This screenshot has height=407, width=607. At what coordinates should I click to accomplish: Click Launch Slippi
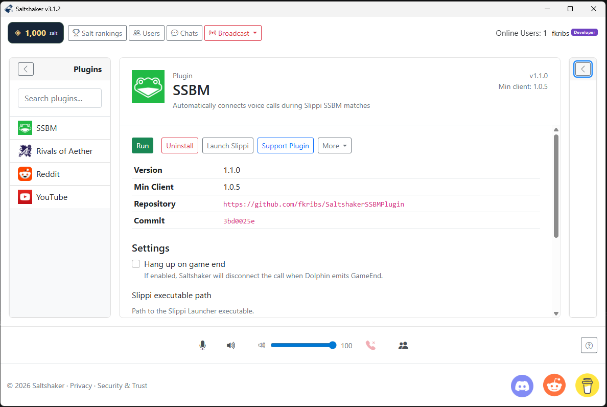(x=228, y=146)
